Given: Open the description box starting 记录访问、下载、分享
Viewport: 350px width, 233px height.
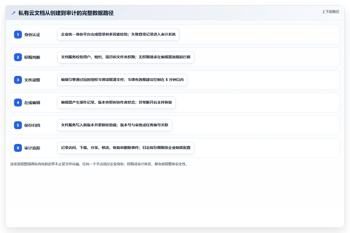Looking at the screenshot, I should coord(126,148).
